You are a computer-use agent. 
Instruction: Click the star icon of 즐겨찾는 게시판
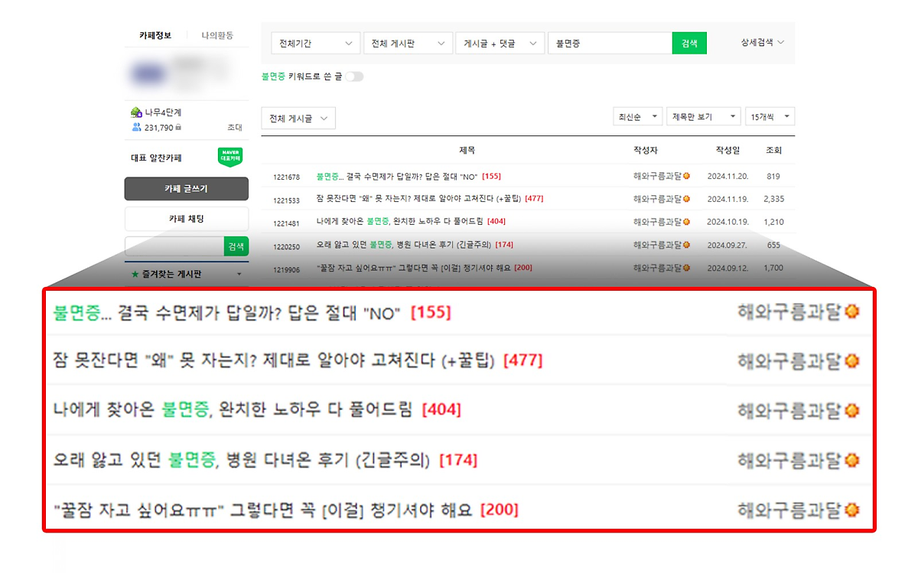tap(135, 274)
